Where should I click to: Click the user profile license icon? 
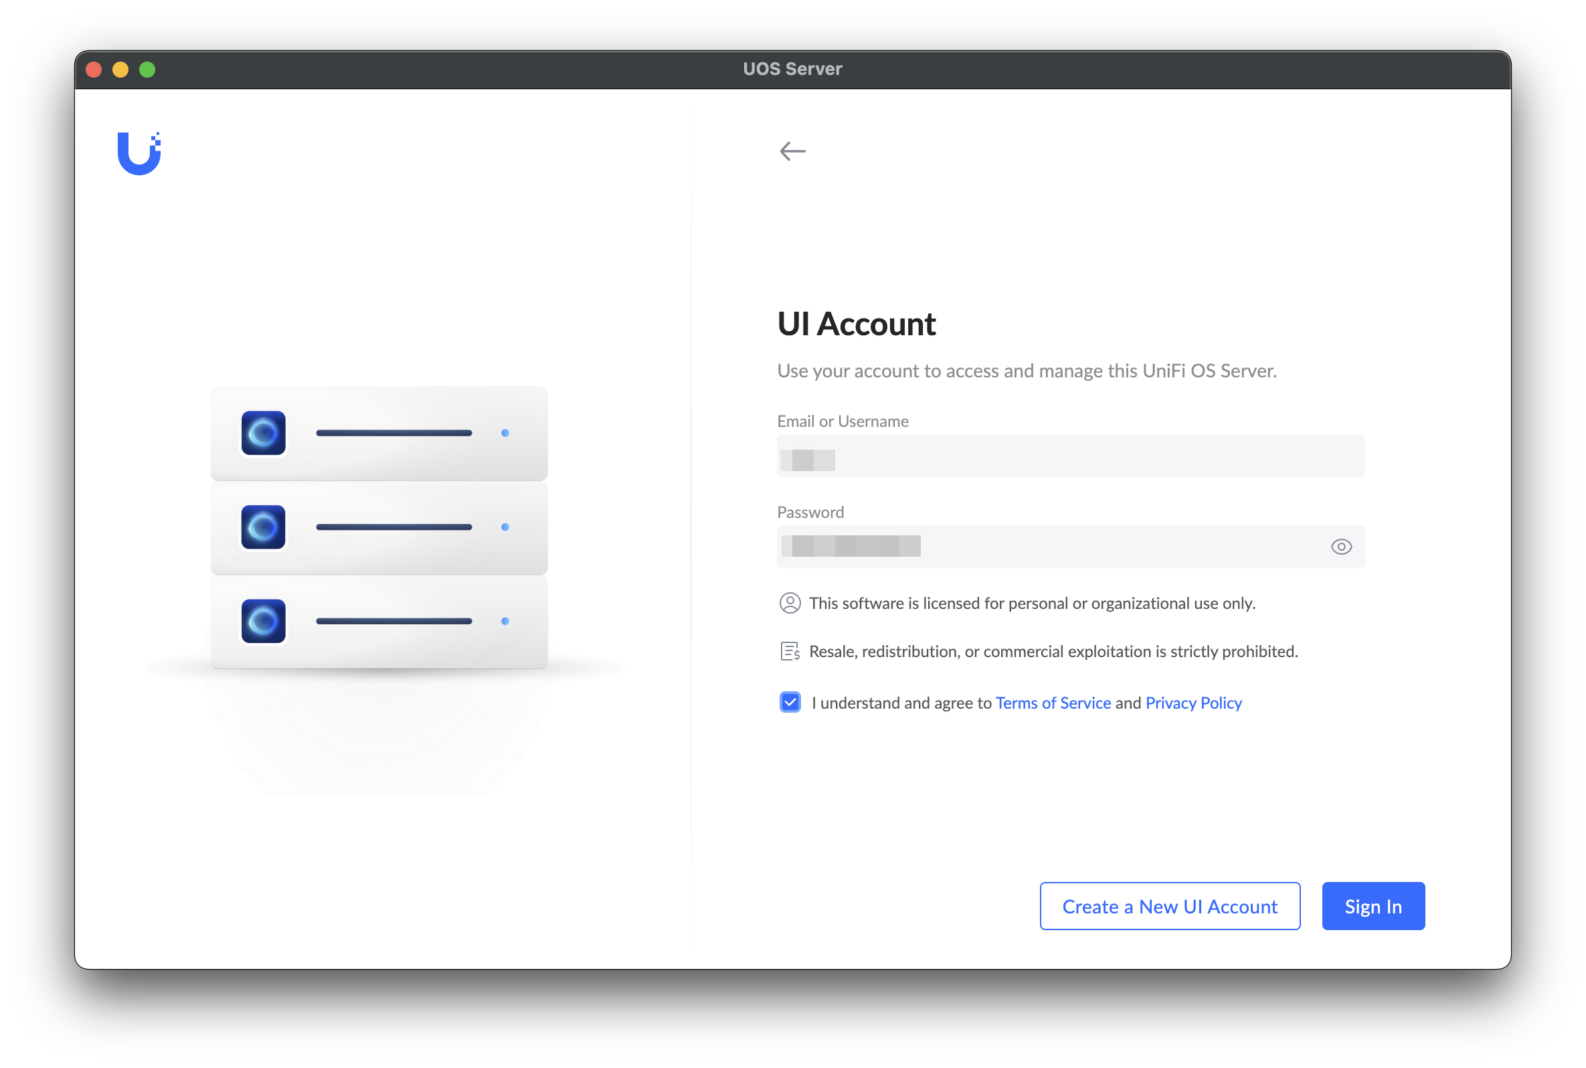(790, 604)
